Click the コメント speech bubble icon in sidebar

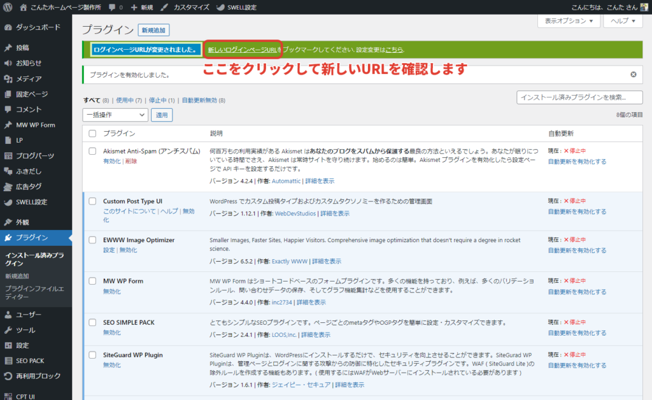(x=8, y=110)
